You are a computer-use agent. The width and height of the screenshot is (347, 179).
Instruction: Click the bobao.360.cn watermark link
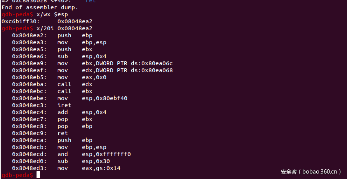click(311, 171)
